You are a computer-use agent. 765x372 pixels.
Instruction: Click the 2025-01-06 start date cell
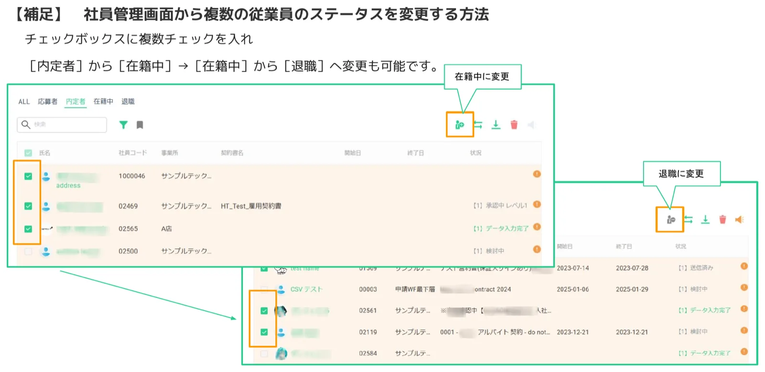573,289
